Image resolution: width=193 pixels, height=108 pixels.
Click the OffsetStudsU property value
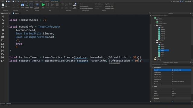click(181, 72)
